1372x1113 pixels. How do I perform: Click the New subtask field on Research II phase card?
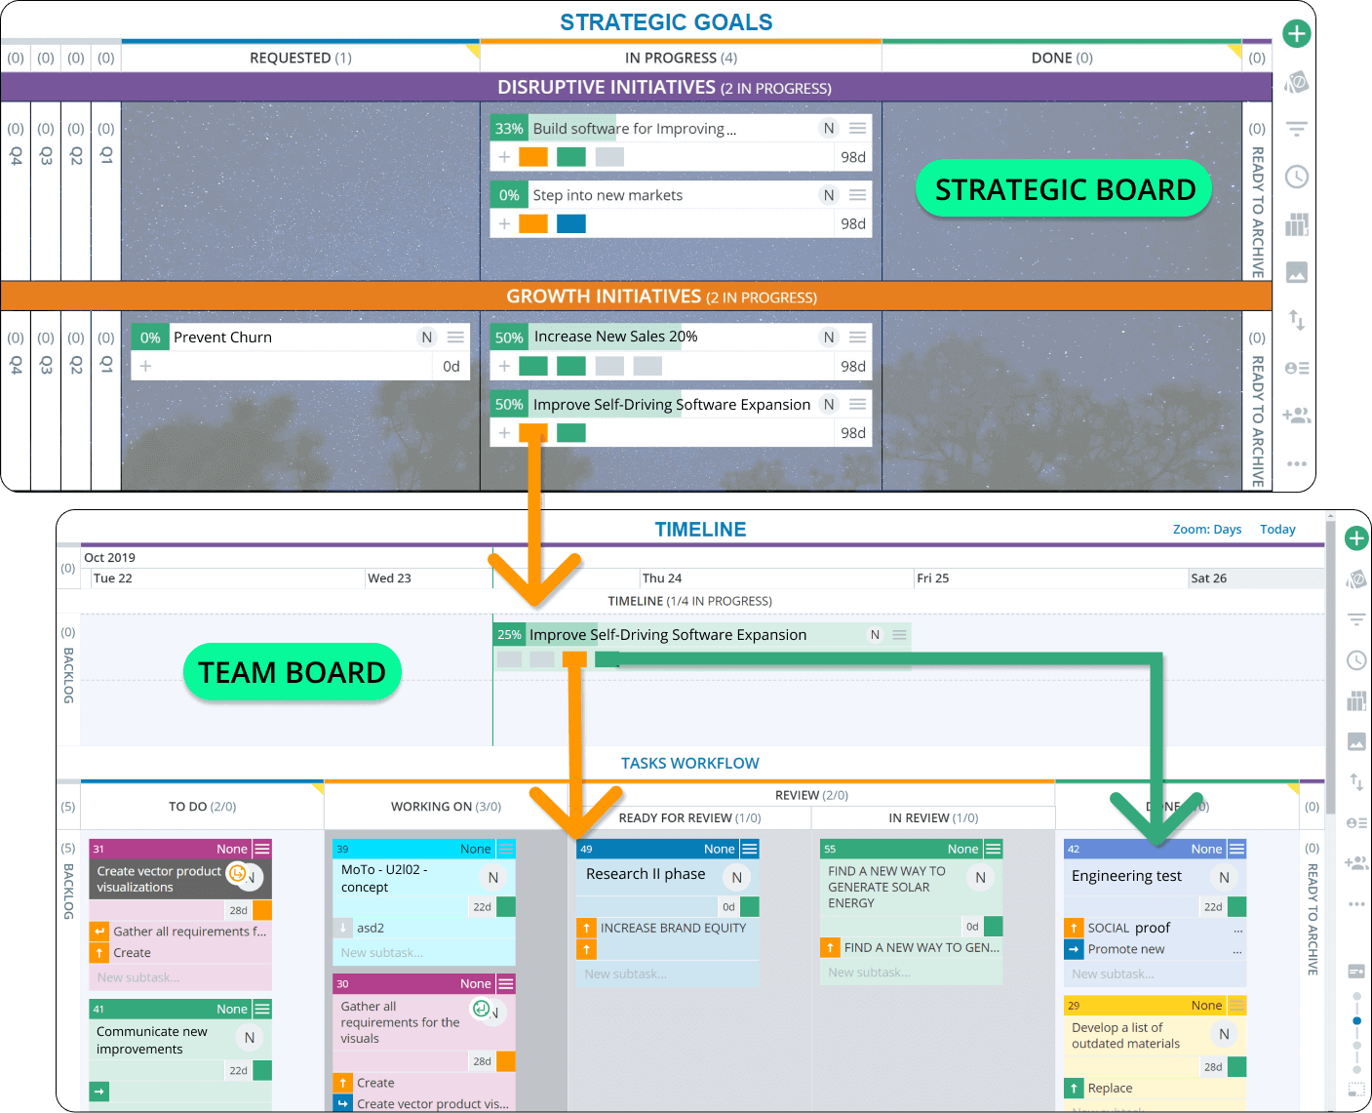click(668, 974)
